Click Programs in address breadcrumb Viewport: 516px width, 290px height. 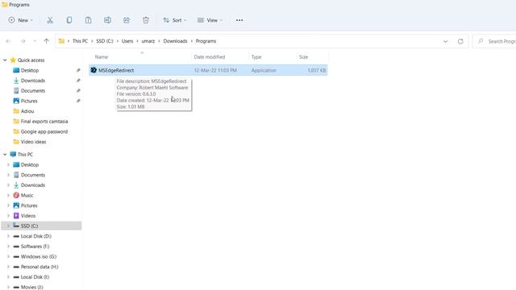[206, 41]
